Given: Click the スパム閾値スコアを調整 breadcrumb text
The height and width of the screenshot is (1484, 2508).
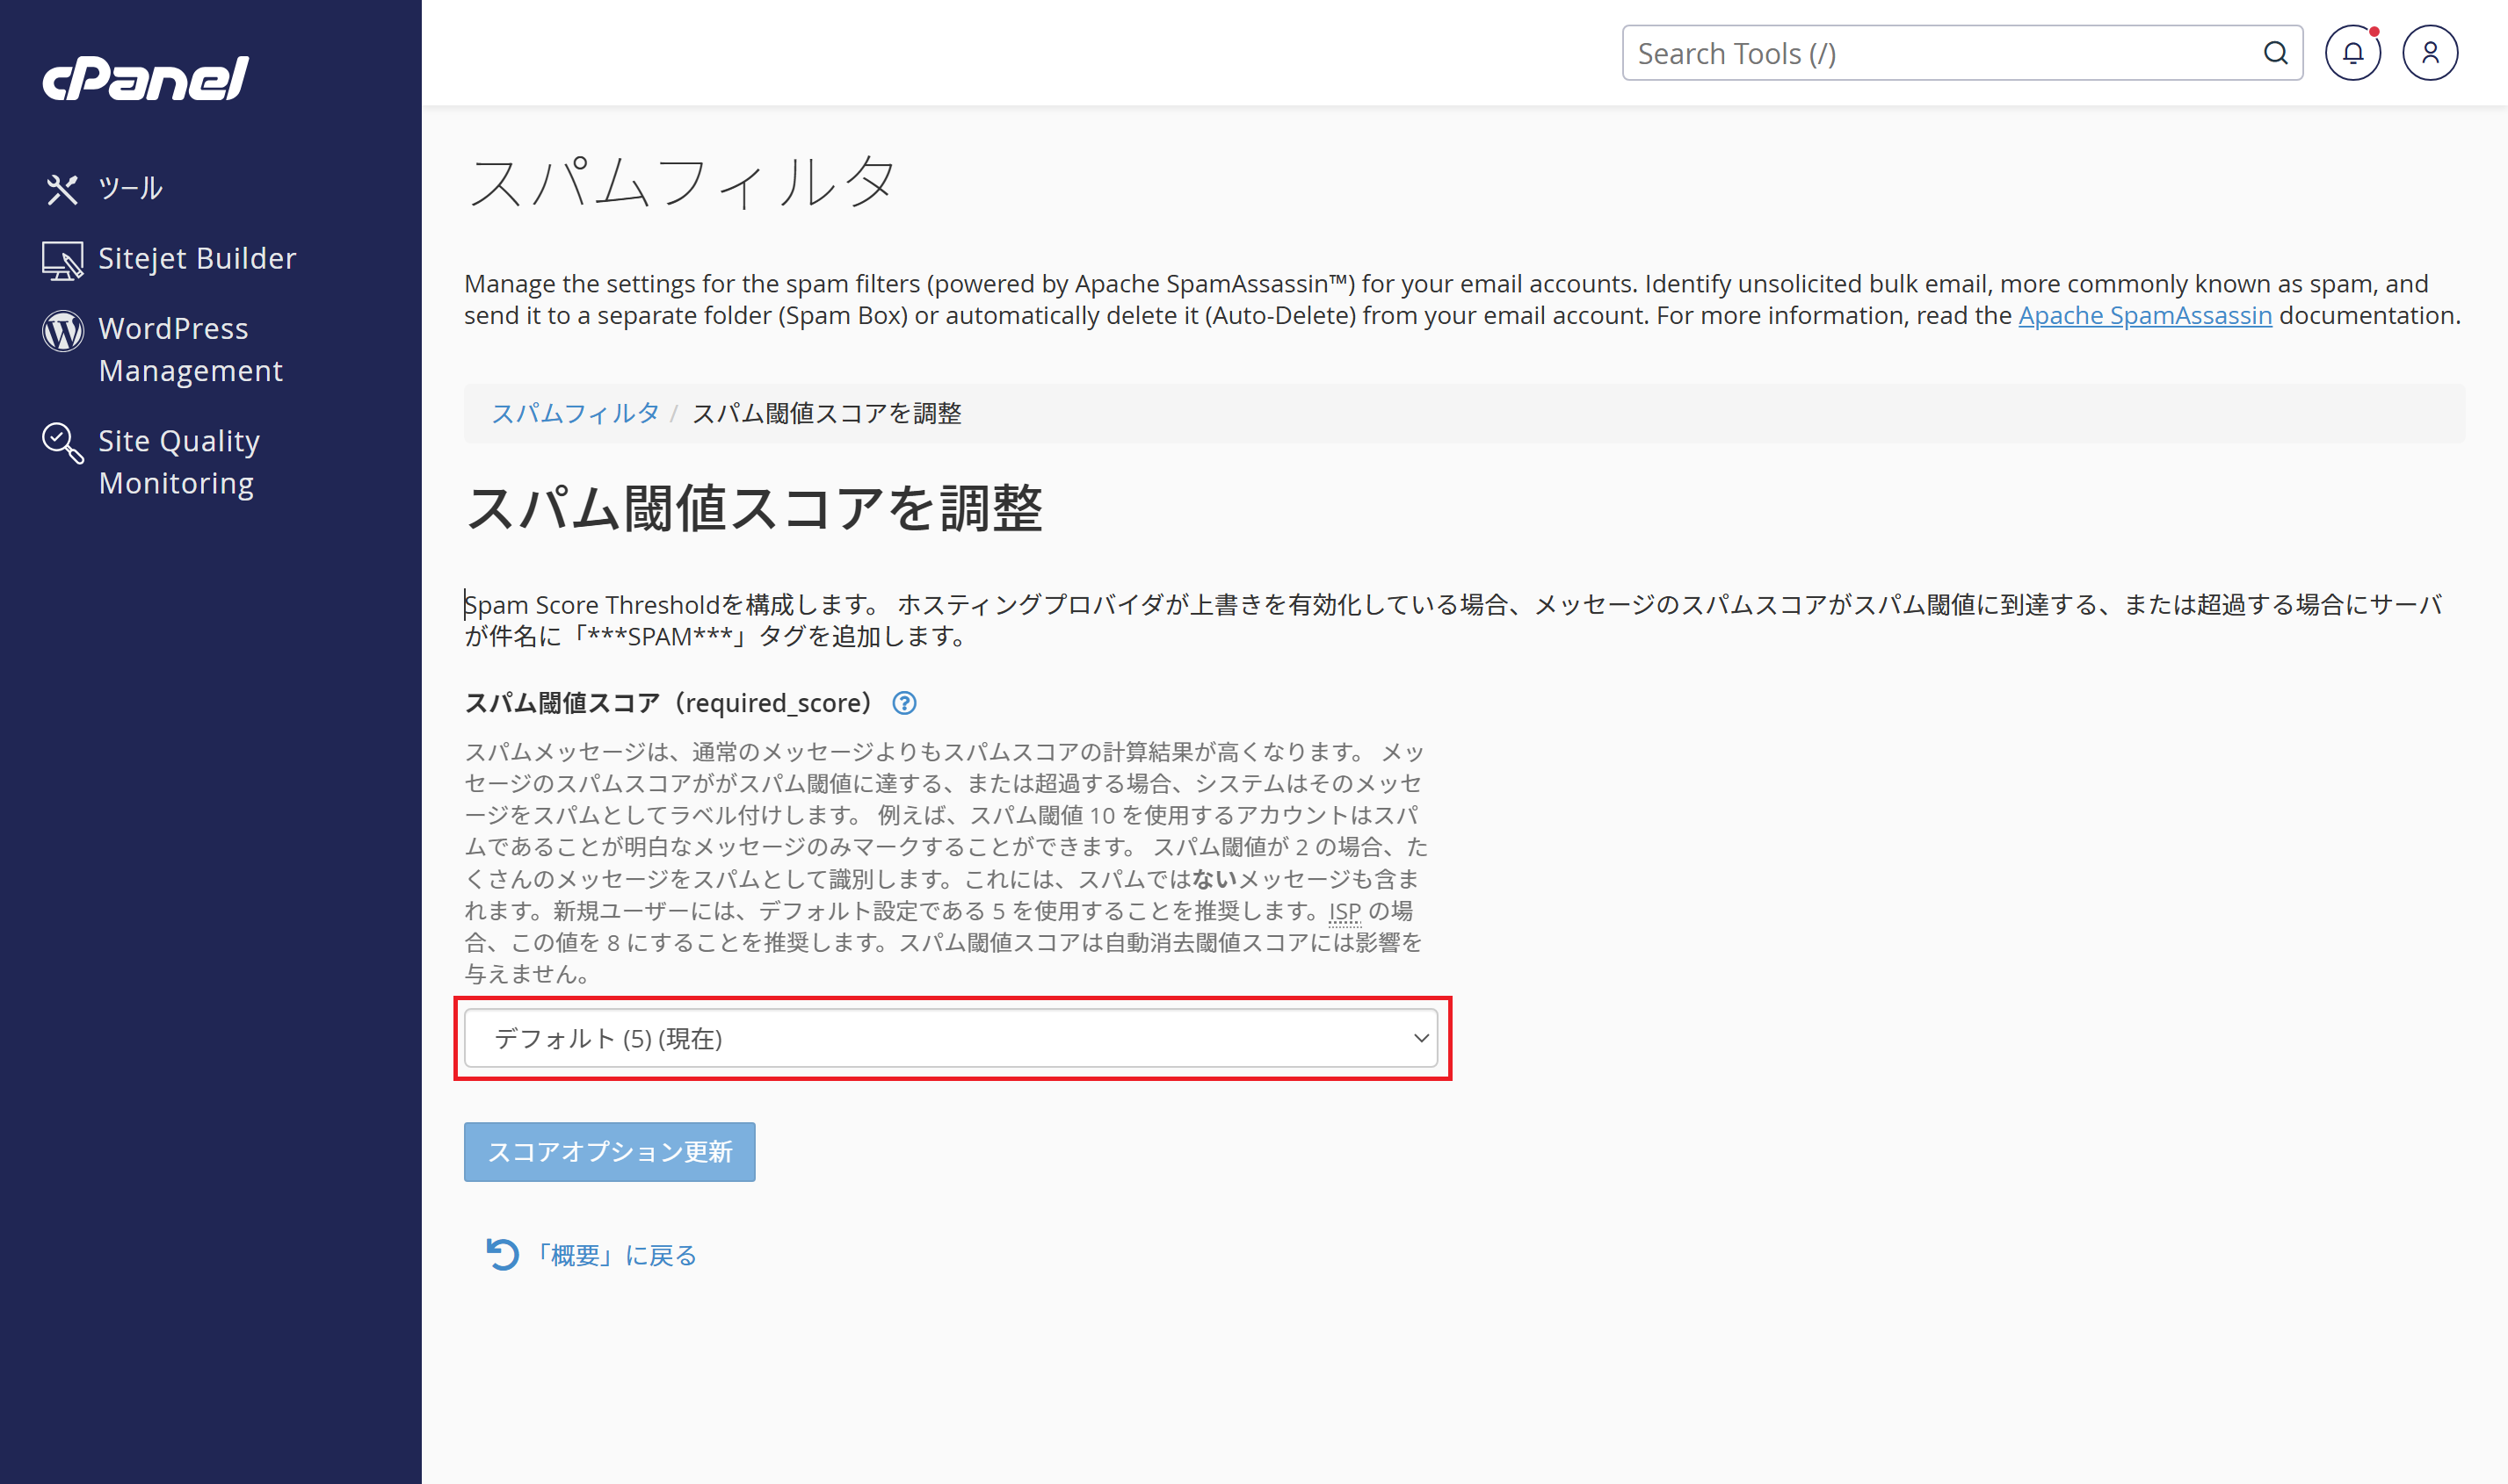Looking at the screenshot, I should [827, 413].
